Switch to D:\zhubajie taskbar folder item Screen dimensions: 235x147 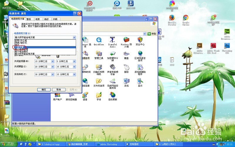pos(51,144)
